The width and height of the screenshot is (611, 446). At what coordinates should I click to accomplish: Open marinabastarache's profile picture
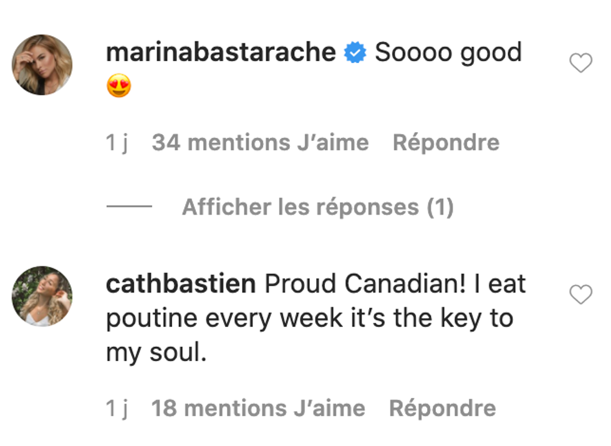[42, 65]
